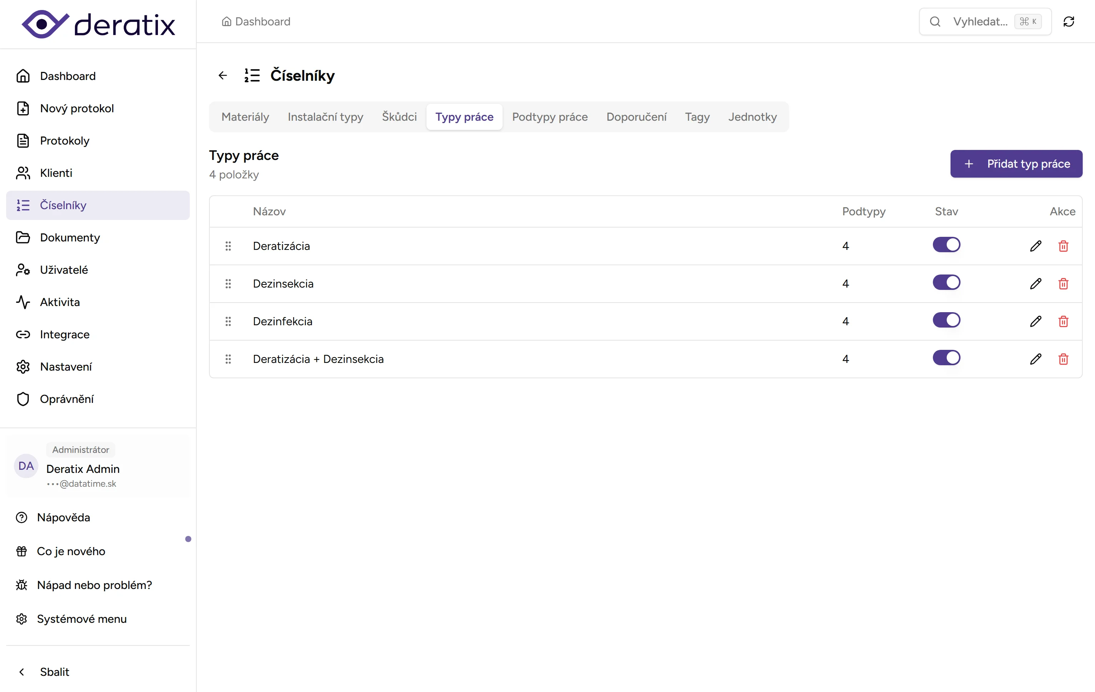Image resolution: width=1095 pixels, height=692 pixels.
Task: Switch to the Podtypy práce tab
Action: 549,117
